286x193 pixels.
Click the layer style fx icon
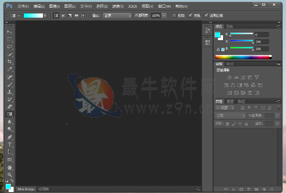234,189
